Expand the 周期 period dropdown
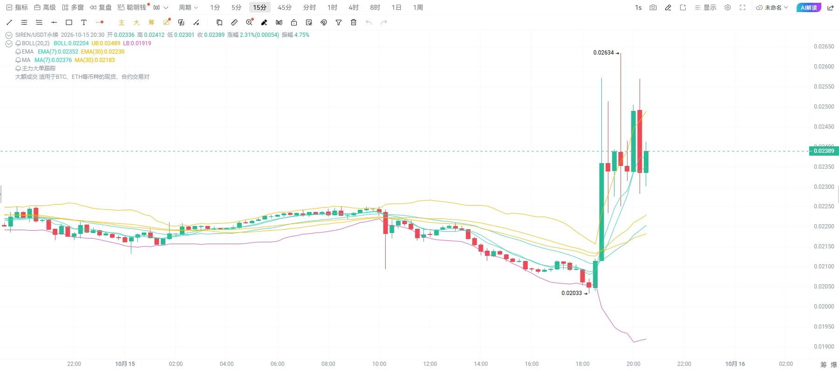The width and height of the screenshot is (839, 370). (x=188, y=7)
